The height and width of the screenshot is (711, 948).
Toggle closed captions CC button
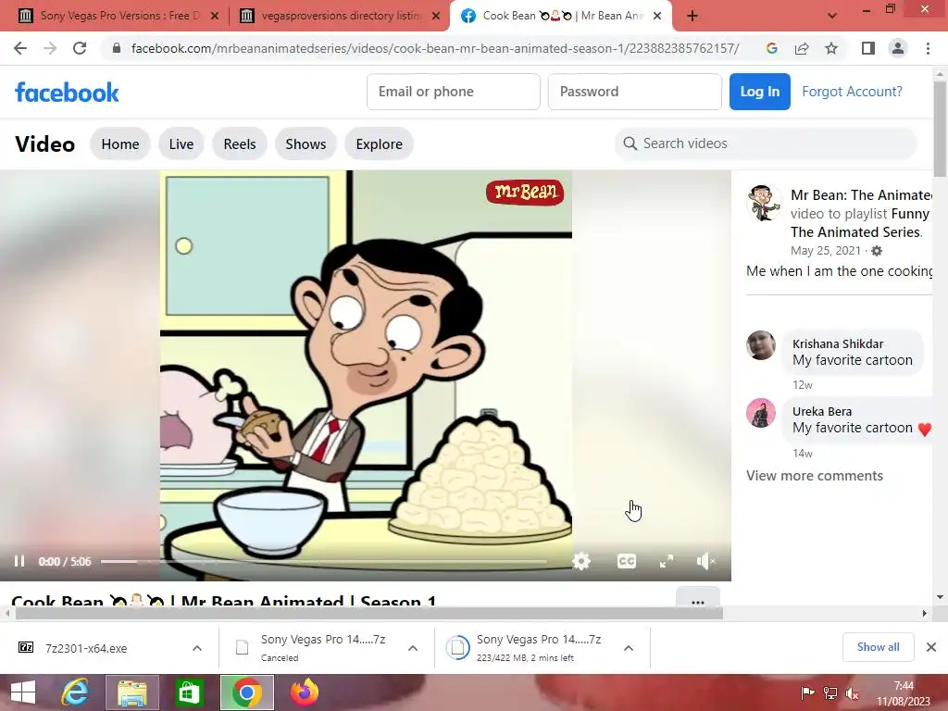pyautogui.click(x=627, y=561)
